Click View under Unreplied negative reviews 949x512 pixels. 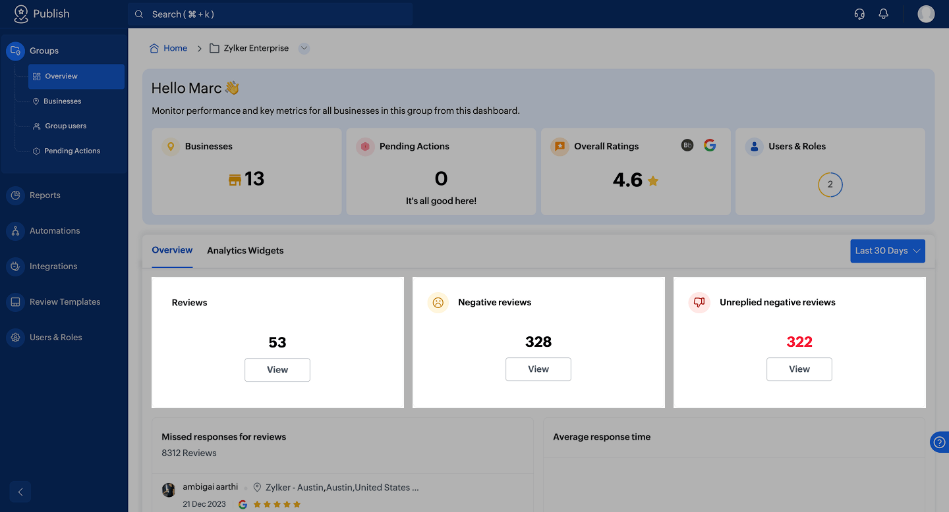coord(799,369)
